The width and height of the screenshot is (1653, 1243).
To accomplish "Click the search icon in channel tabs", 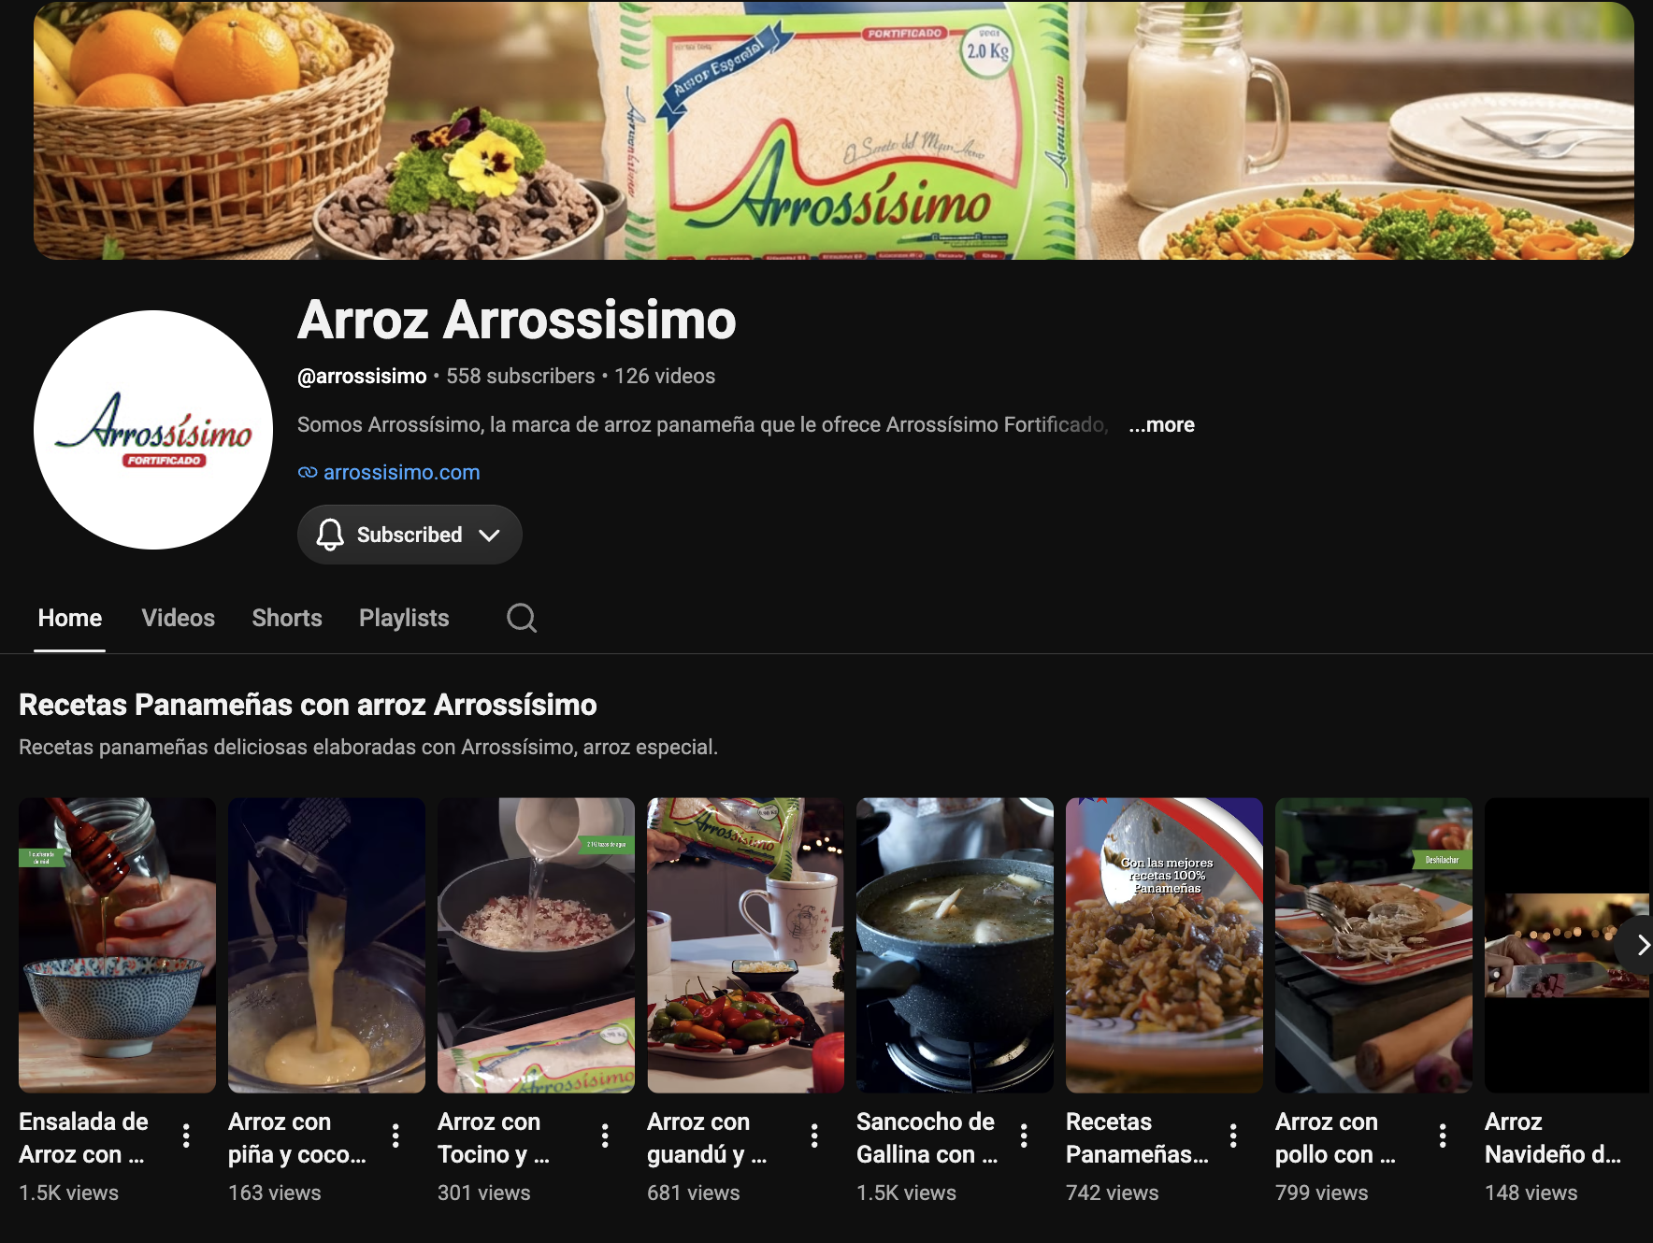I will (x=522, y=618).
